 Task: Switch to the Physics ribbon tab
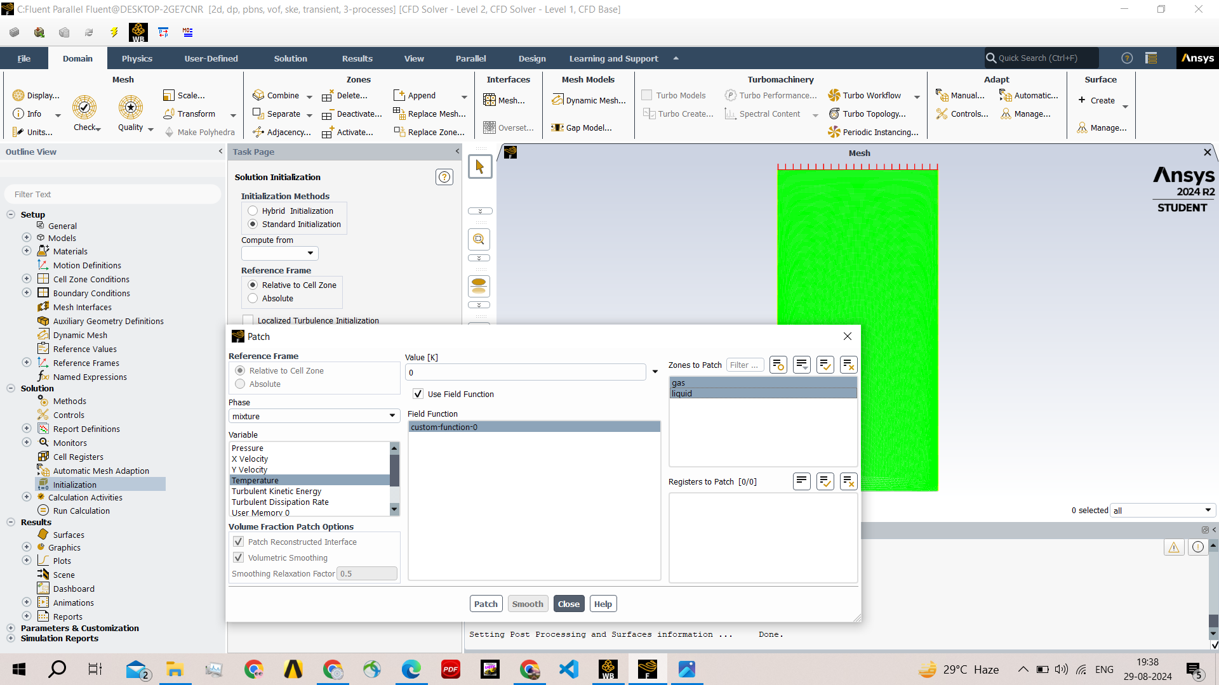(137, 58)
